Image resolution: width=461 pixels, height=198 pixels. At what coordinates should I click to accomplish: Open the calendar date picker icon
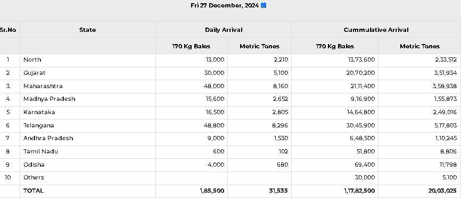(264, 5)
